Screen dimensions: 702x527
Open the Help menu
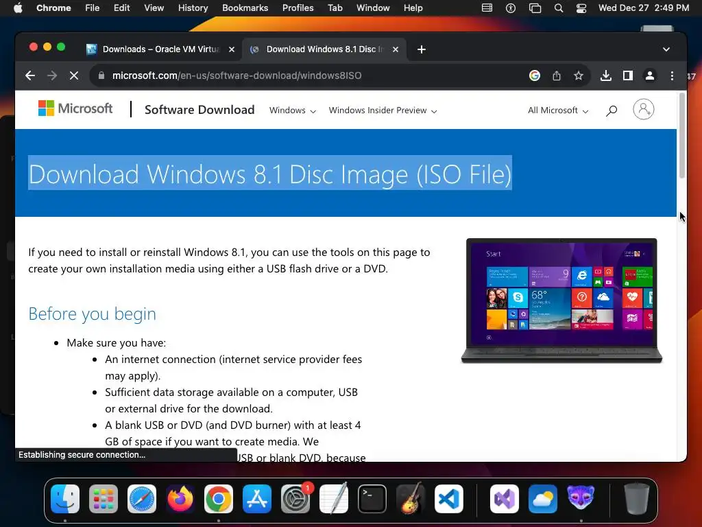point(413,8)
